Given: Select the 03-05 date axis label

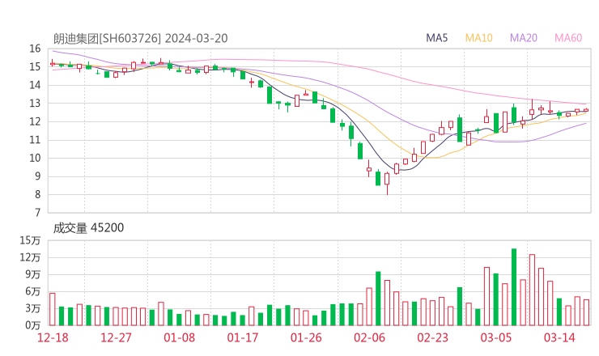Looking at the screenshot, I should click(496, 337).
